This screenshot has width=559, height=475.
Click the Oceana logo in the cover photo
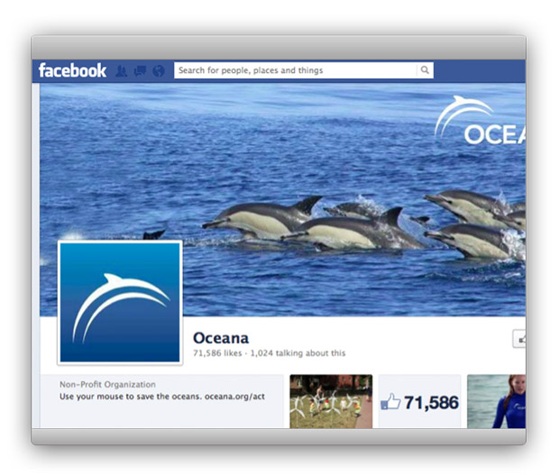[480, 121]
